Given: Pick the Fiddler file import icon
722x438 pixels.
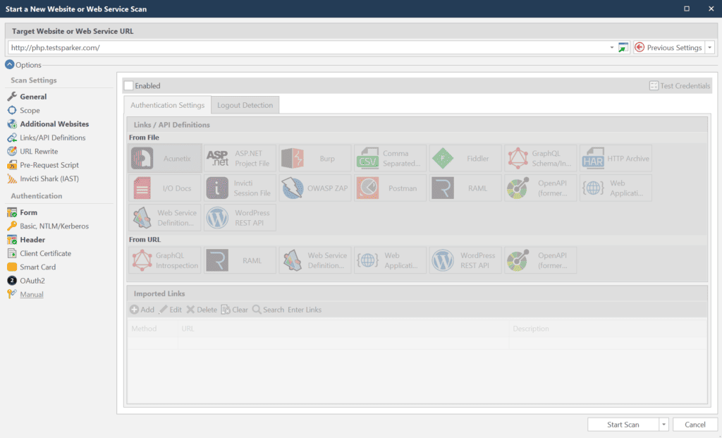Looking at the screenshot, I should (443, 159).
